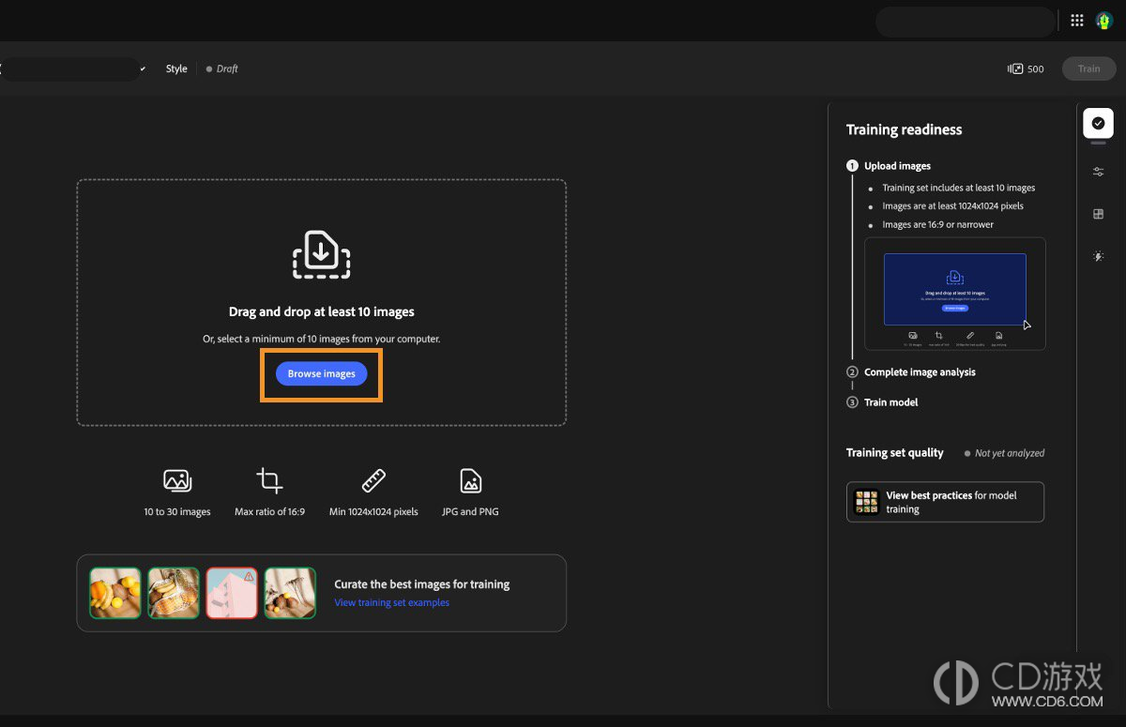Click the Training readiness heading
The width and height of the screenshot is (1126, 727).
pyautogui.click(x=904, y=129)
